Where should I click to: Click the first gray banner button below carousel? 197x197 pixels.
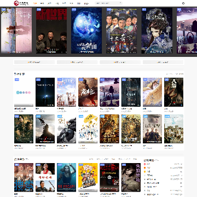[x=34, y=62]
